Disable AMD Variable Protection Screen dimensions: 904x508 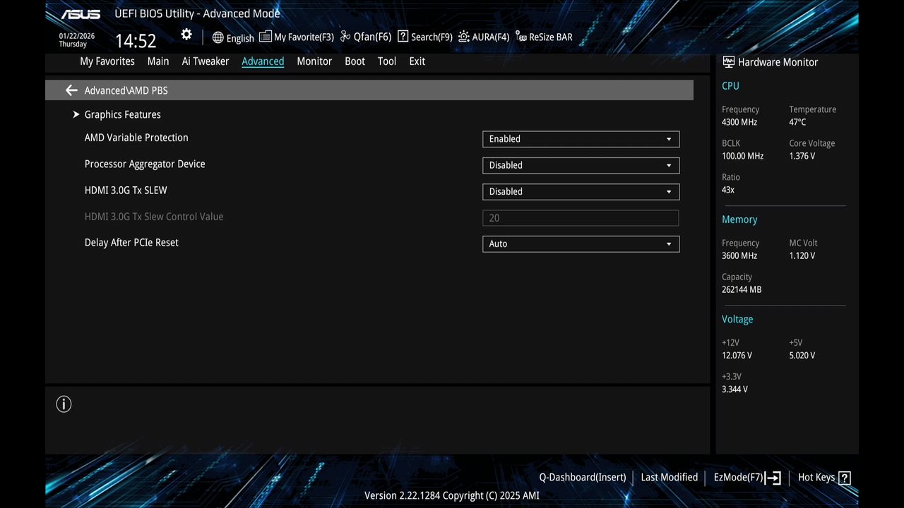(580, 139)
